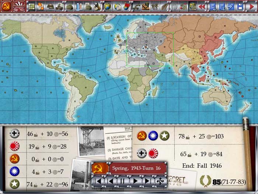
Task: Click the red end-turn arrow
Action: click(x=251, y=7)
